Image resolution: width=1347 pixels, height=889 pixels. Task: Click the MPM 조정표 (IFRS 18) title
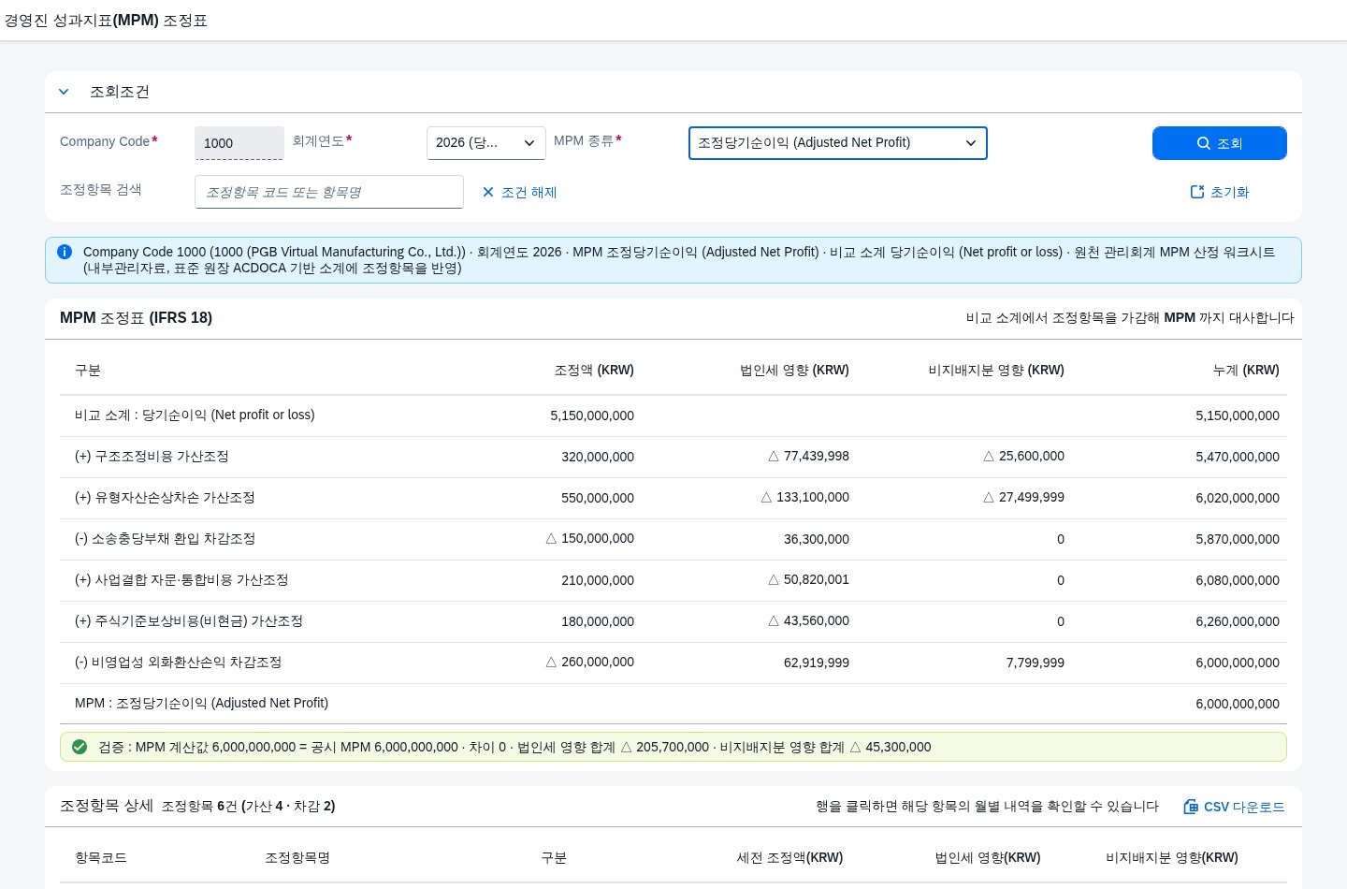click(137, 318)
